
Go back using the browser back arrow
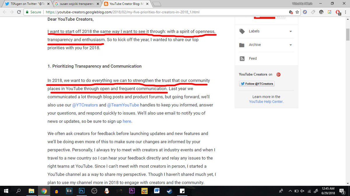pyautogui.click(x=4, y=12)
